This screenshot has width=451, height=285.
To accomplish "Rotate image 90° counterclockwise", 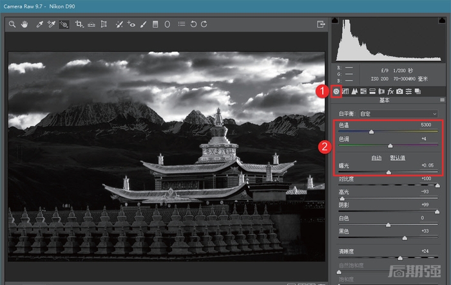I will [193, 24].
